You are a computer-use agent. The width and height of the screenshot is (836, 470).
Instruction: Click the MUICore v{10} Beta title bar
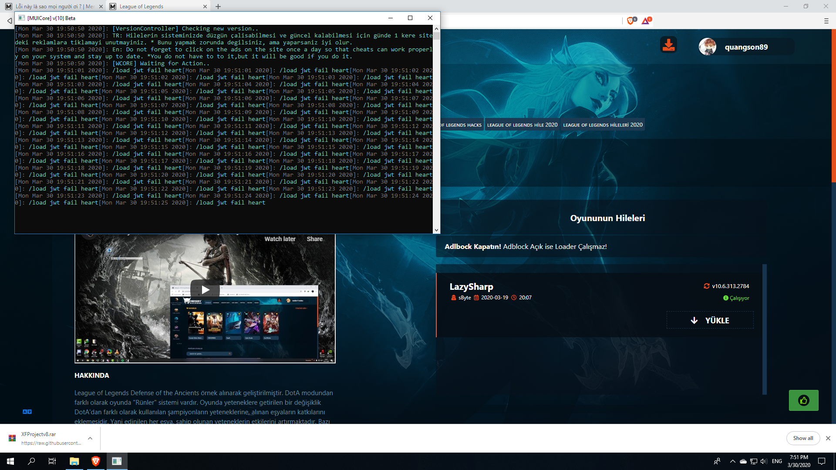(200, 18)
